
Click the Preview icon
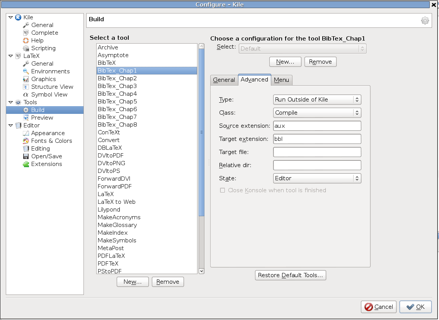[x=26, y=118]
